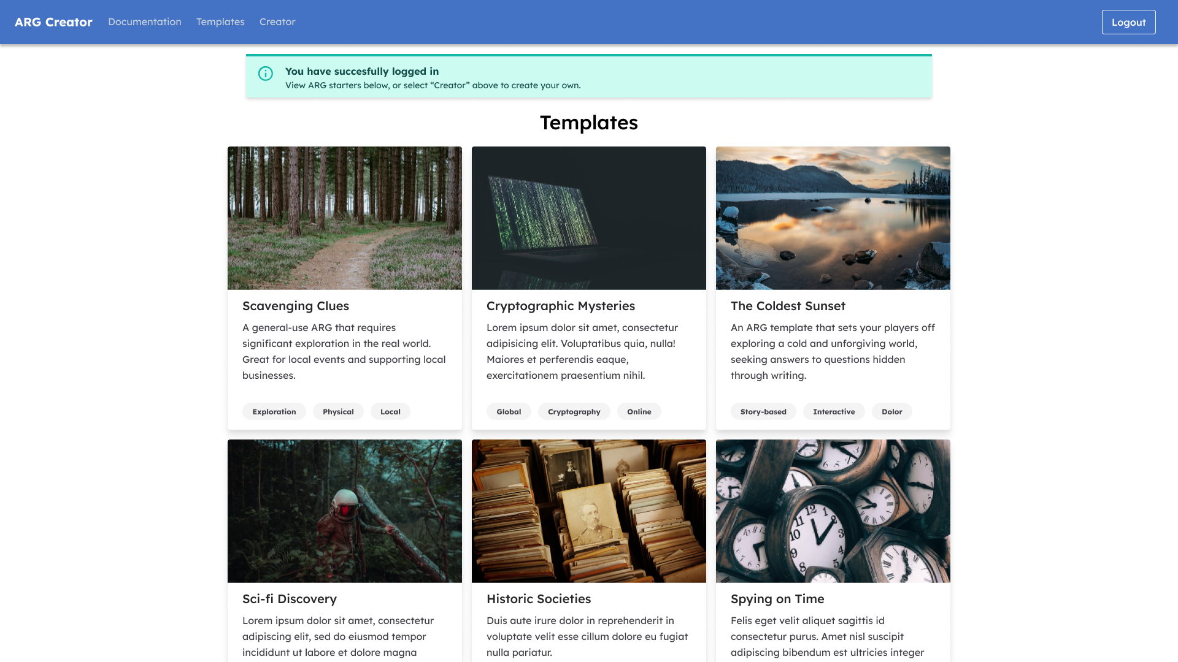1178x662 pixels.
Task: Click the Exploration tag
Action: point(274,411)
